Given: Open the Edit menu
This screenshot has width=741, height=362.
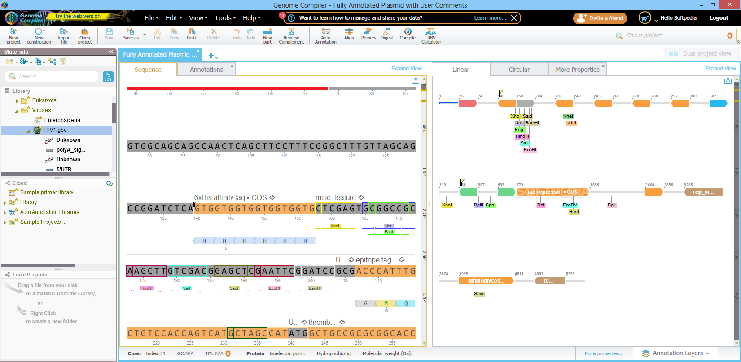Looking at the screenshot, I should coord(174,18).
